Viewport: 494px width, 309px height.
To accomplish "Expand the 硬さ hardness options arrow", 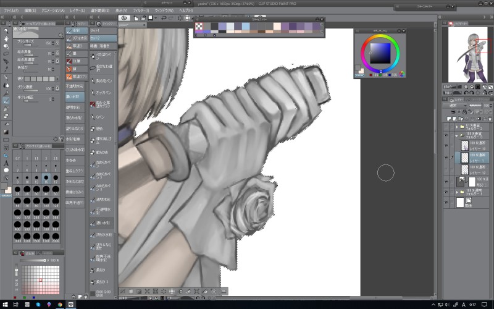I will coord(57,79).
